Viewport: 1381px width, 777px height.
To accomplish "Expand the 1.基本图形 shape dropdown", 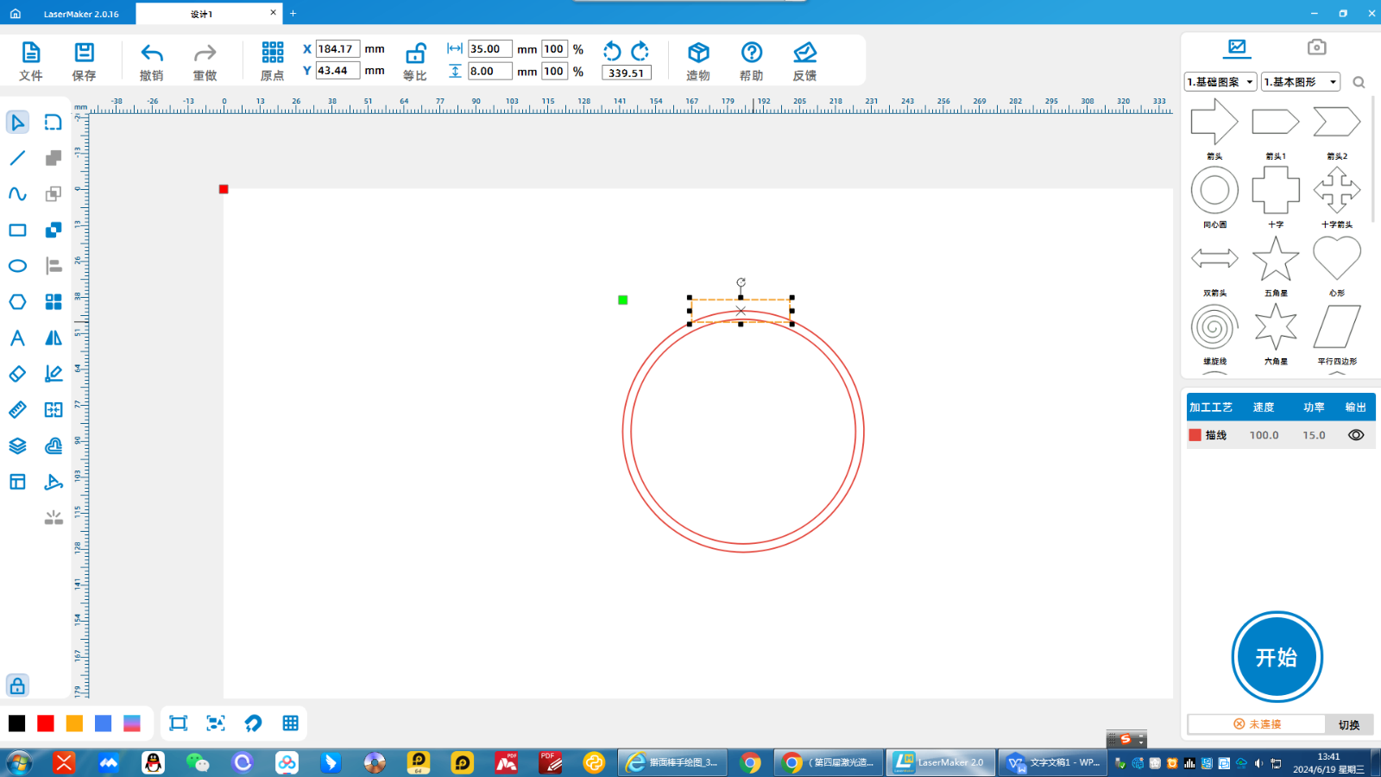I will pos(1300,82).
